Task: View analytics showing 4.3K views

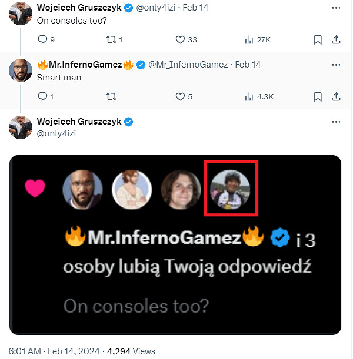Action: (x=249, y=96)
